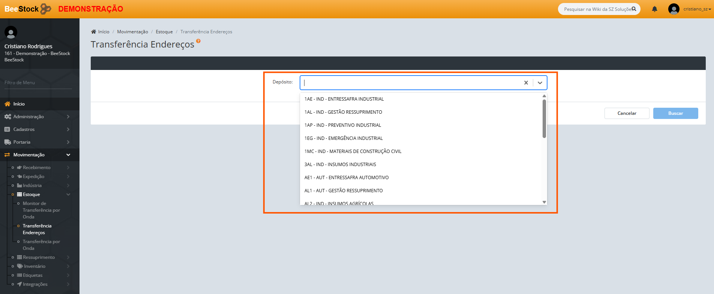Click the sidebar profile picture
The width and height of the screenshot is (714, 294).
[11, 33]
